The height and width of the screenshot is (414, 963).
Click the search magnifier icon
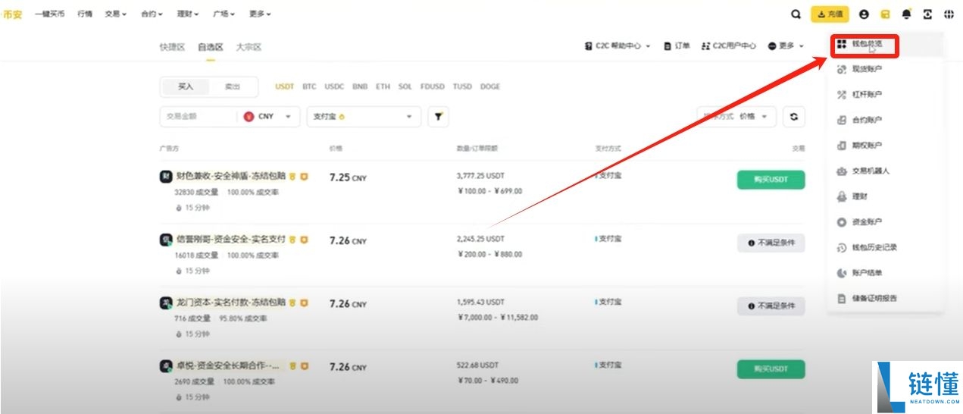(796, 14)
